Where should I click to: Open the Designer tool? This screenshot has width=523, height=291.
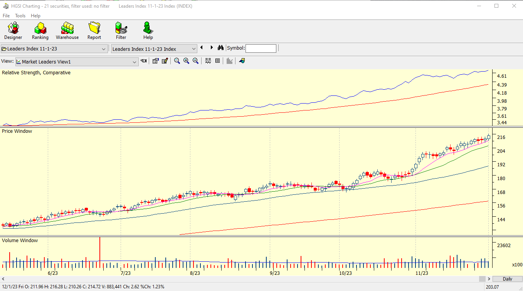(13, 31)
